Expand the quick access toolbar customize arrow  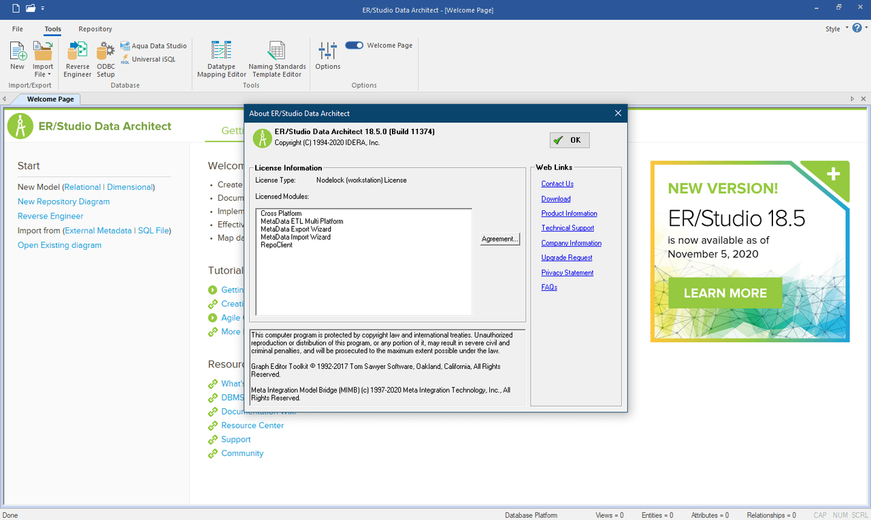click(43, 9)
